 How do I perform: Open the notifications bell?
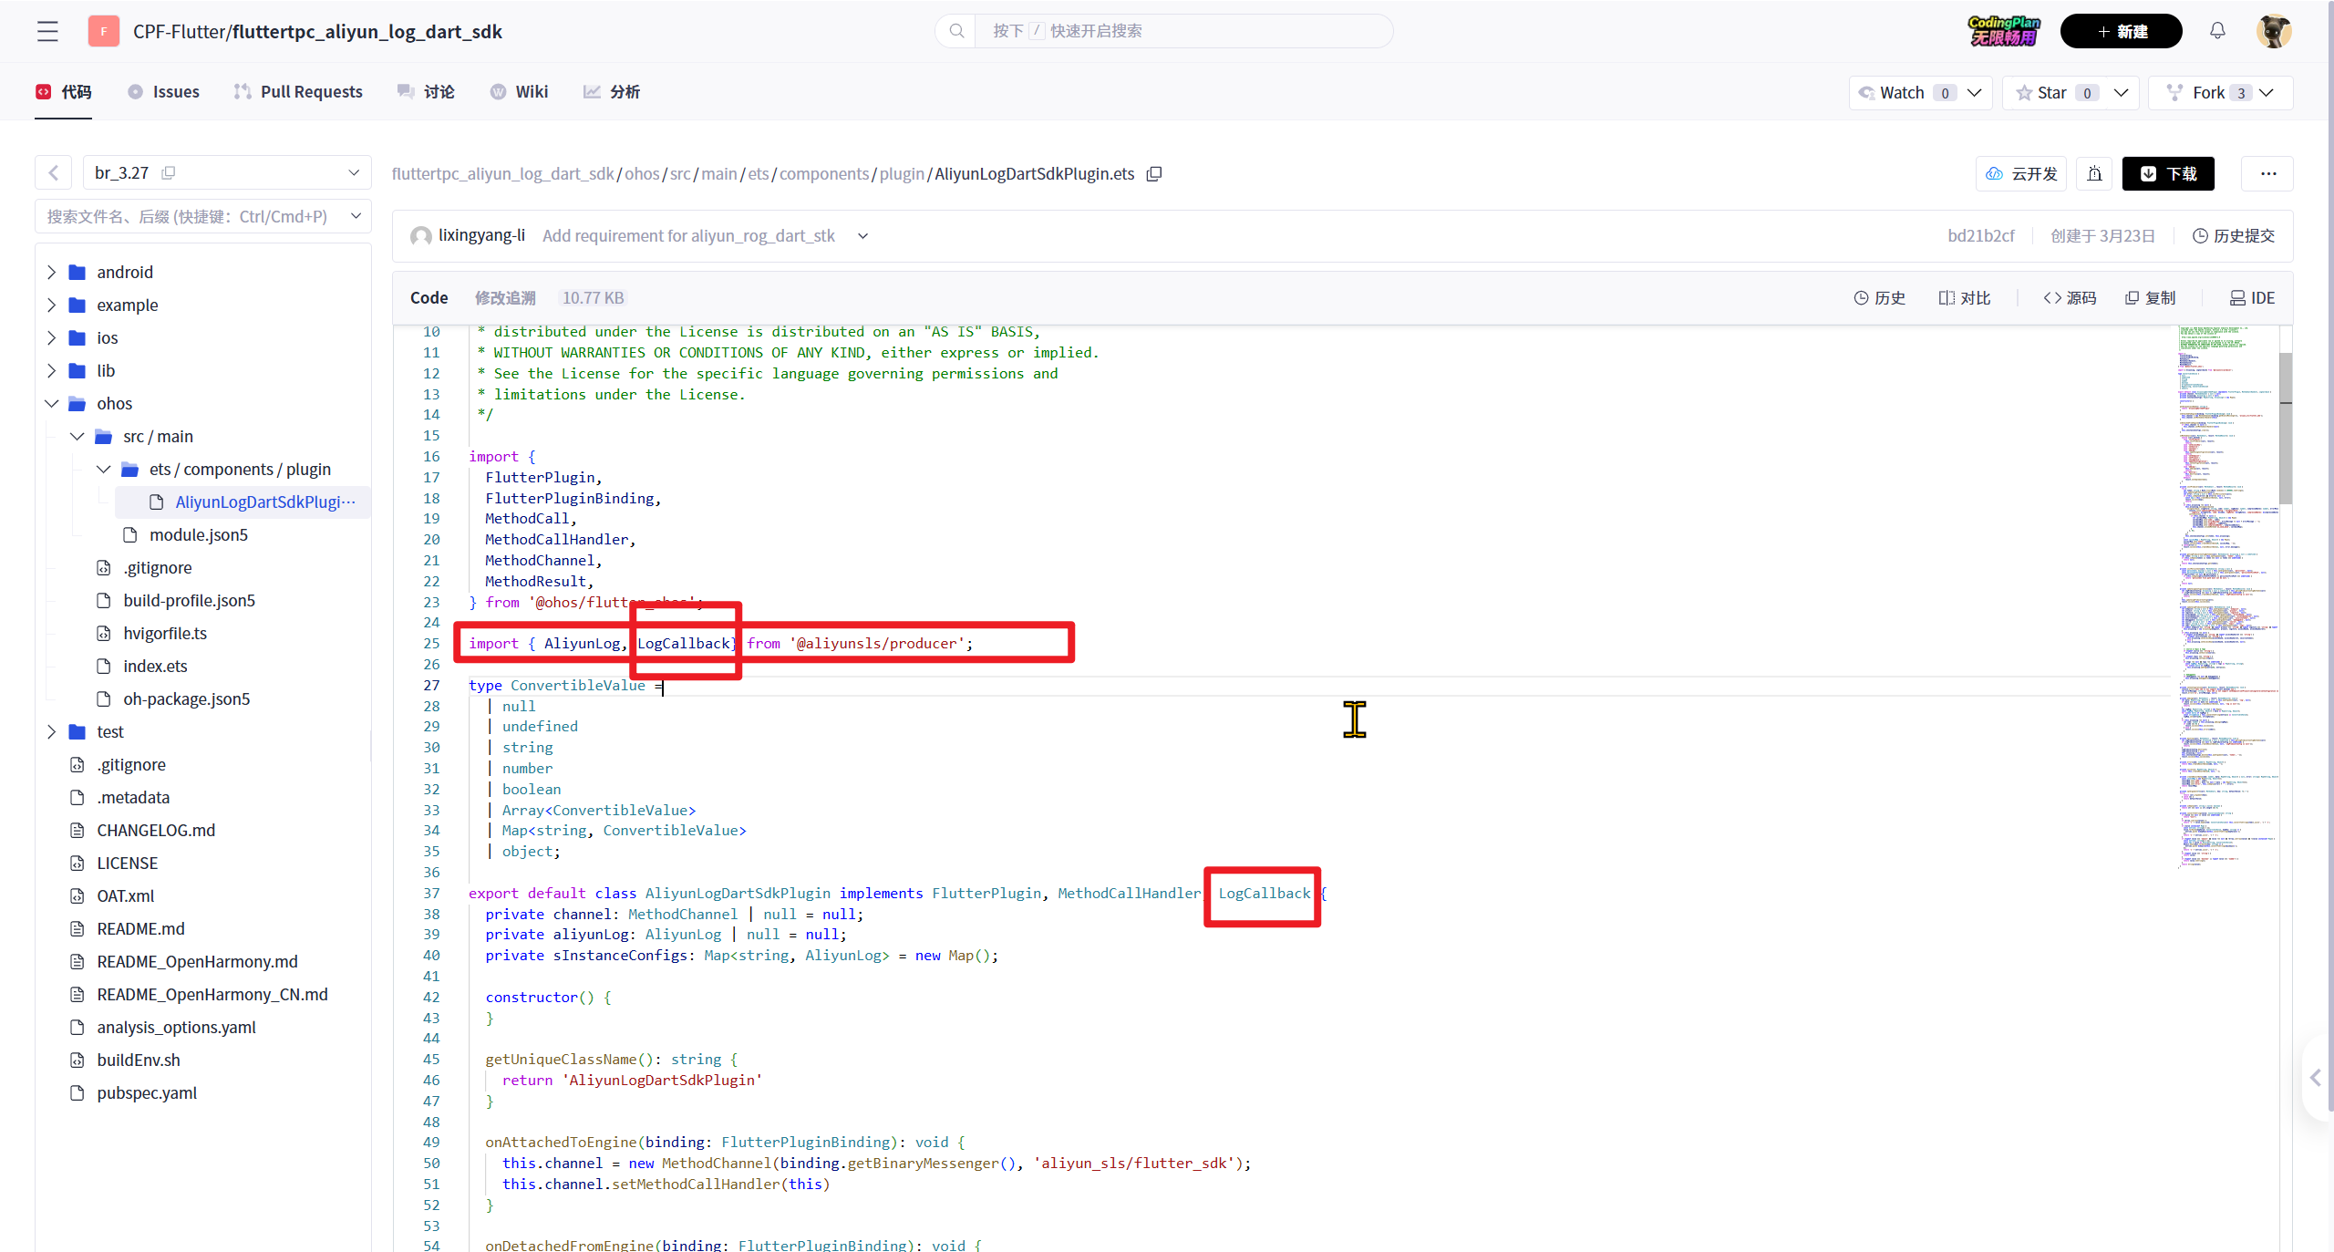click(x=2217, y=31)
